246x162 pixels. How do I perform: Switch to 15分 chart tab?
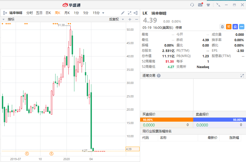coord(96,13)
